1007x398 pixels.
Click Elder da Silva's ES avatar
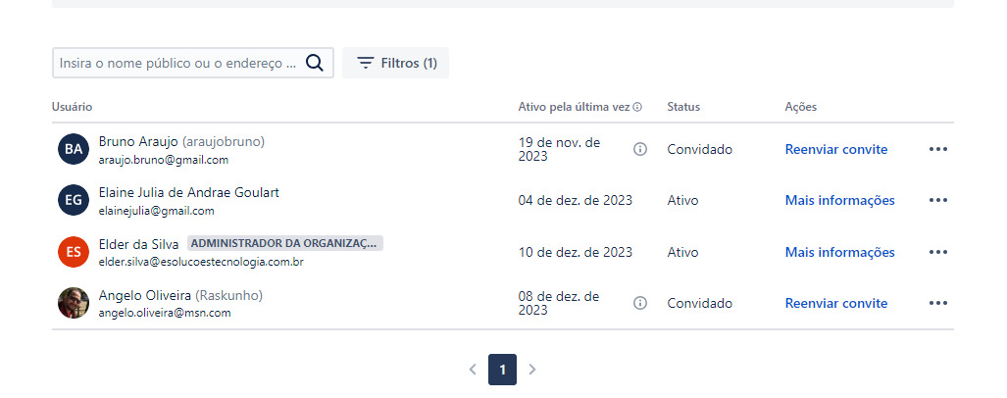tap(74, 252)
